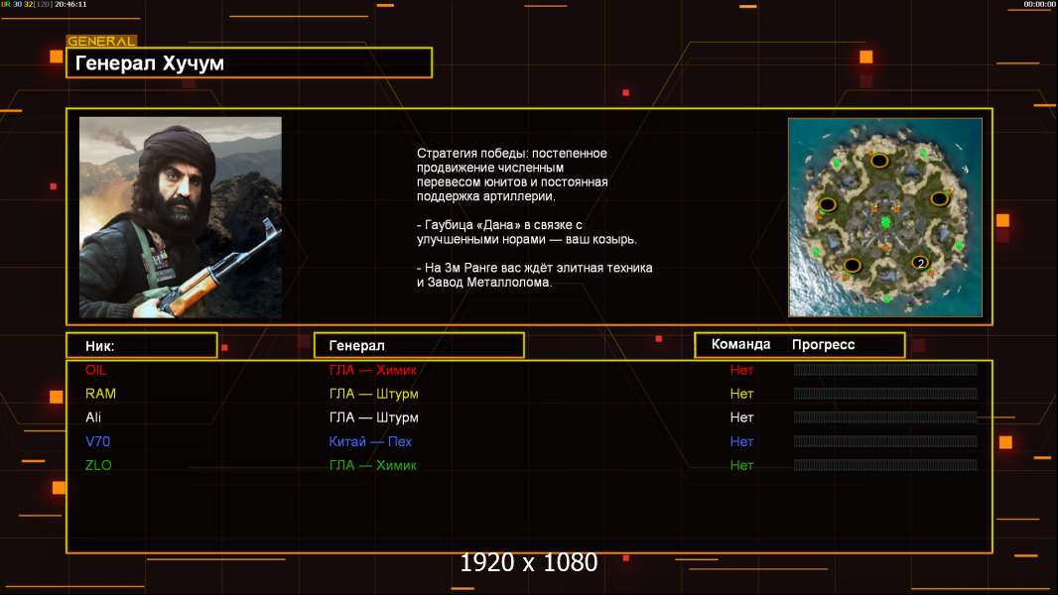
Task: Click ZLO's ГЛА — Химик general entry
Action: pyautogui.click(x=372, y=466)
